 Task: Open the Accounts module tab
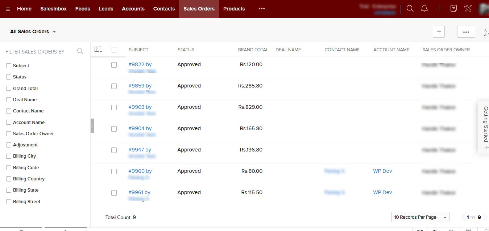pyautogui.click(x=133, y=9)
